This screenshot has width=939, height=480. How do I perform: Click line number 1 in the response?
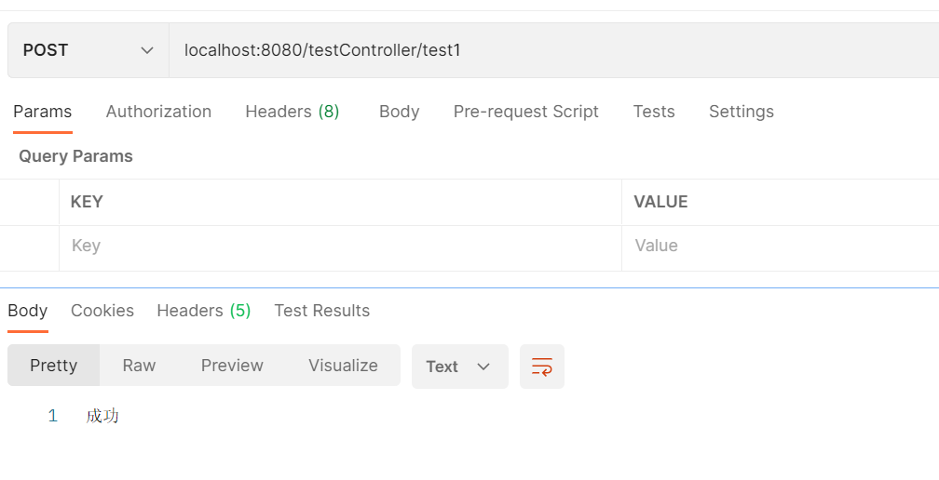click(53, 416)
